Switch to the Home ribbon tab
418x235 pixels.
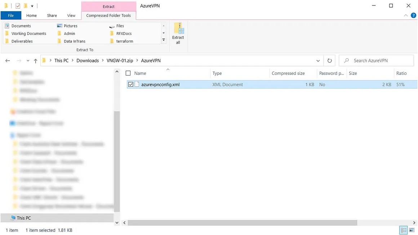pyautogui.click(x=31, y=15)
